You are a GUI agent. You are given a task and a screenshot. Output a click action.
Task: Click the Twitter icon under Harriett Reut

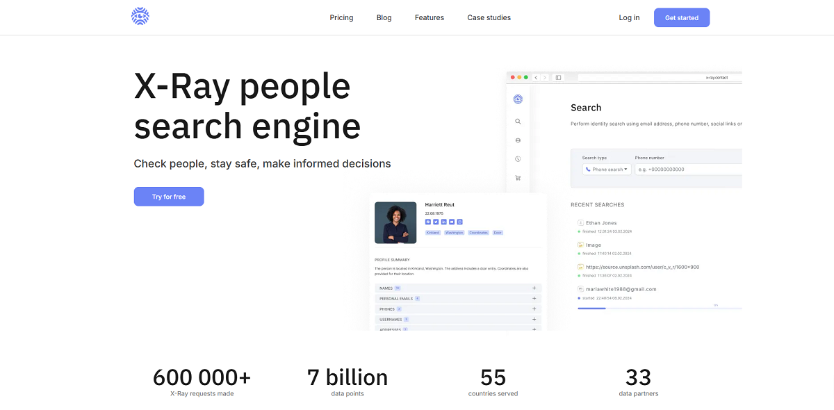(436, 222)
